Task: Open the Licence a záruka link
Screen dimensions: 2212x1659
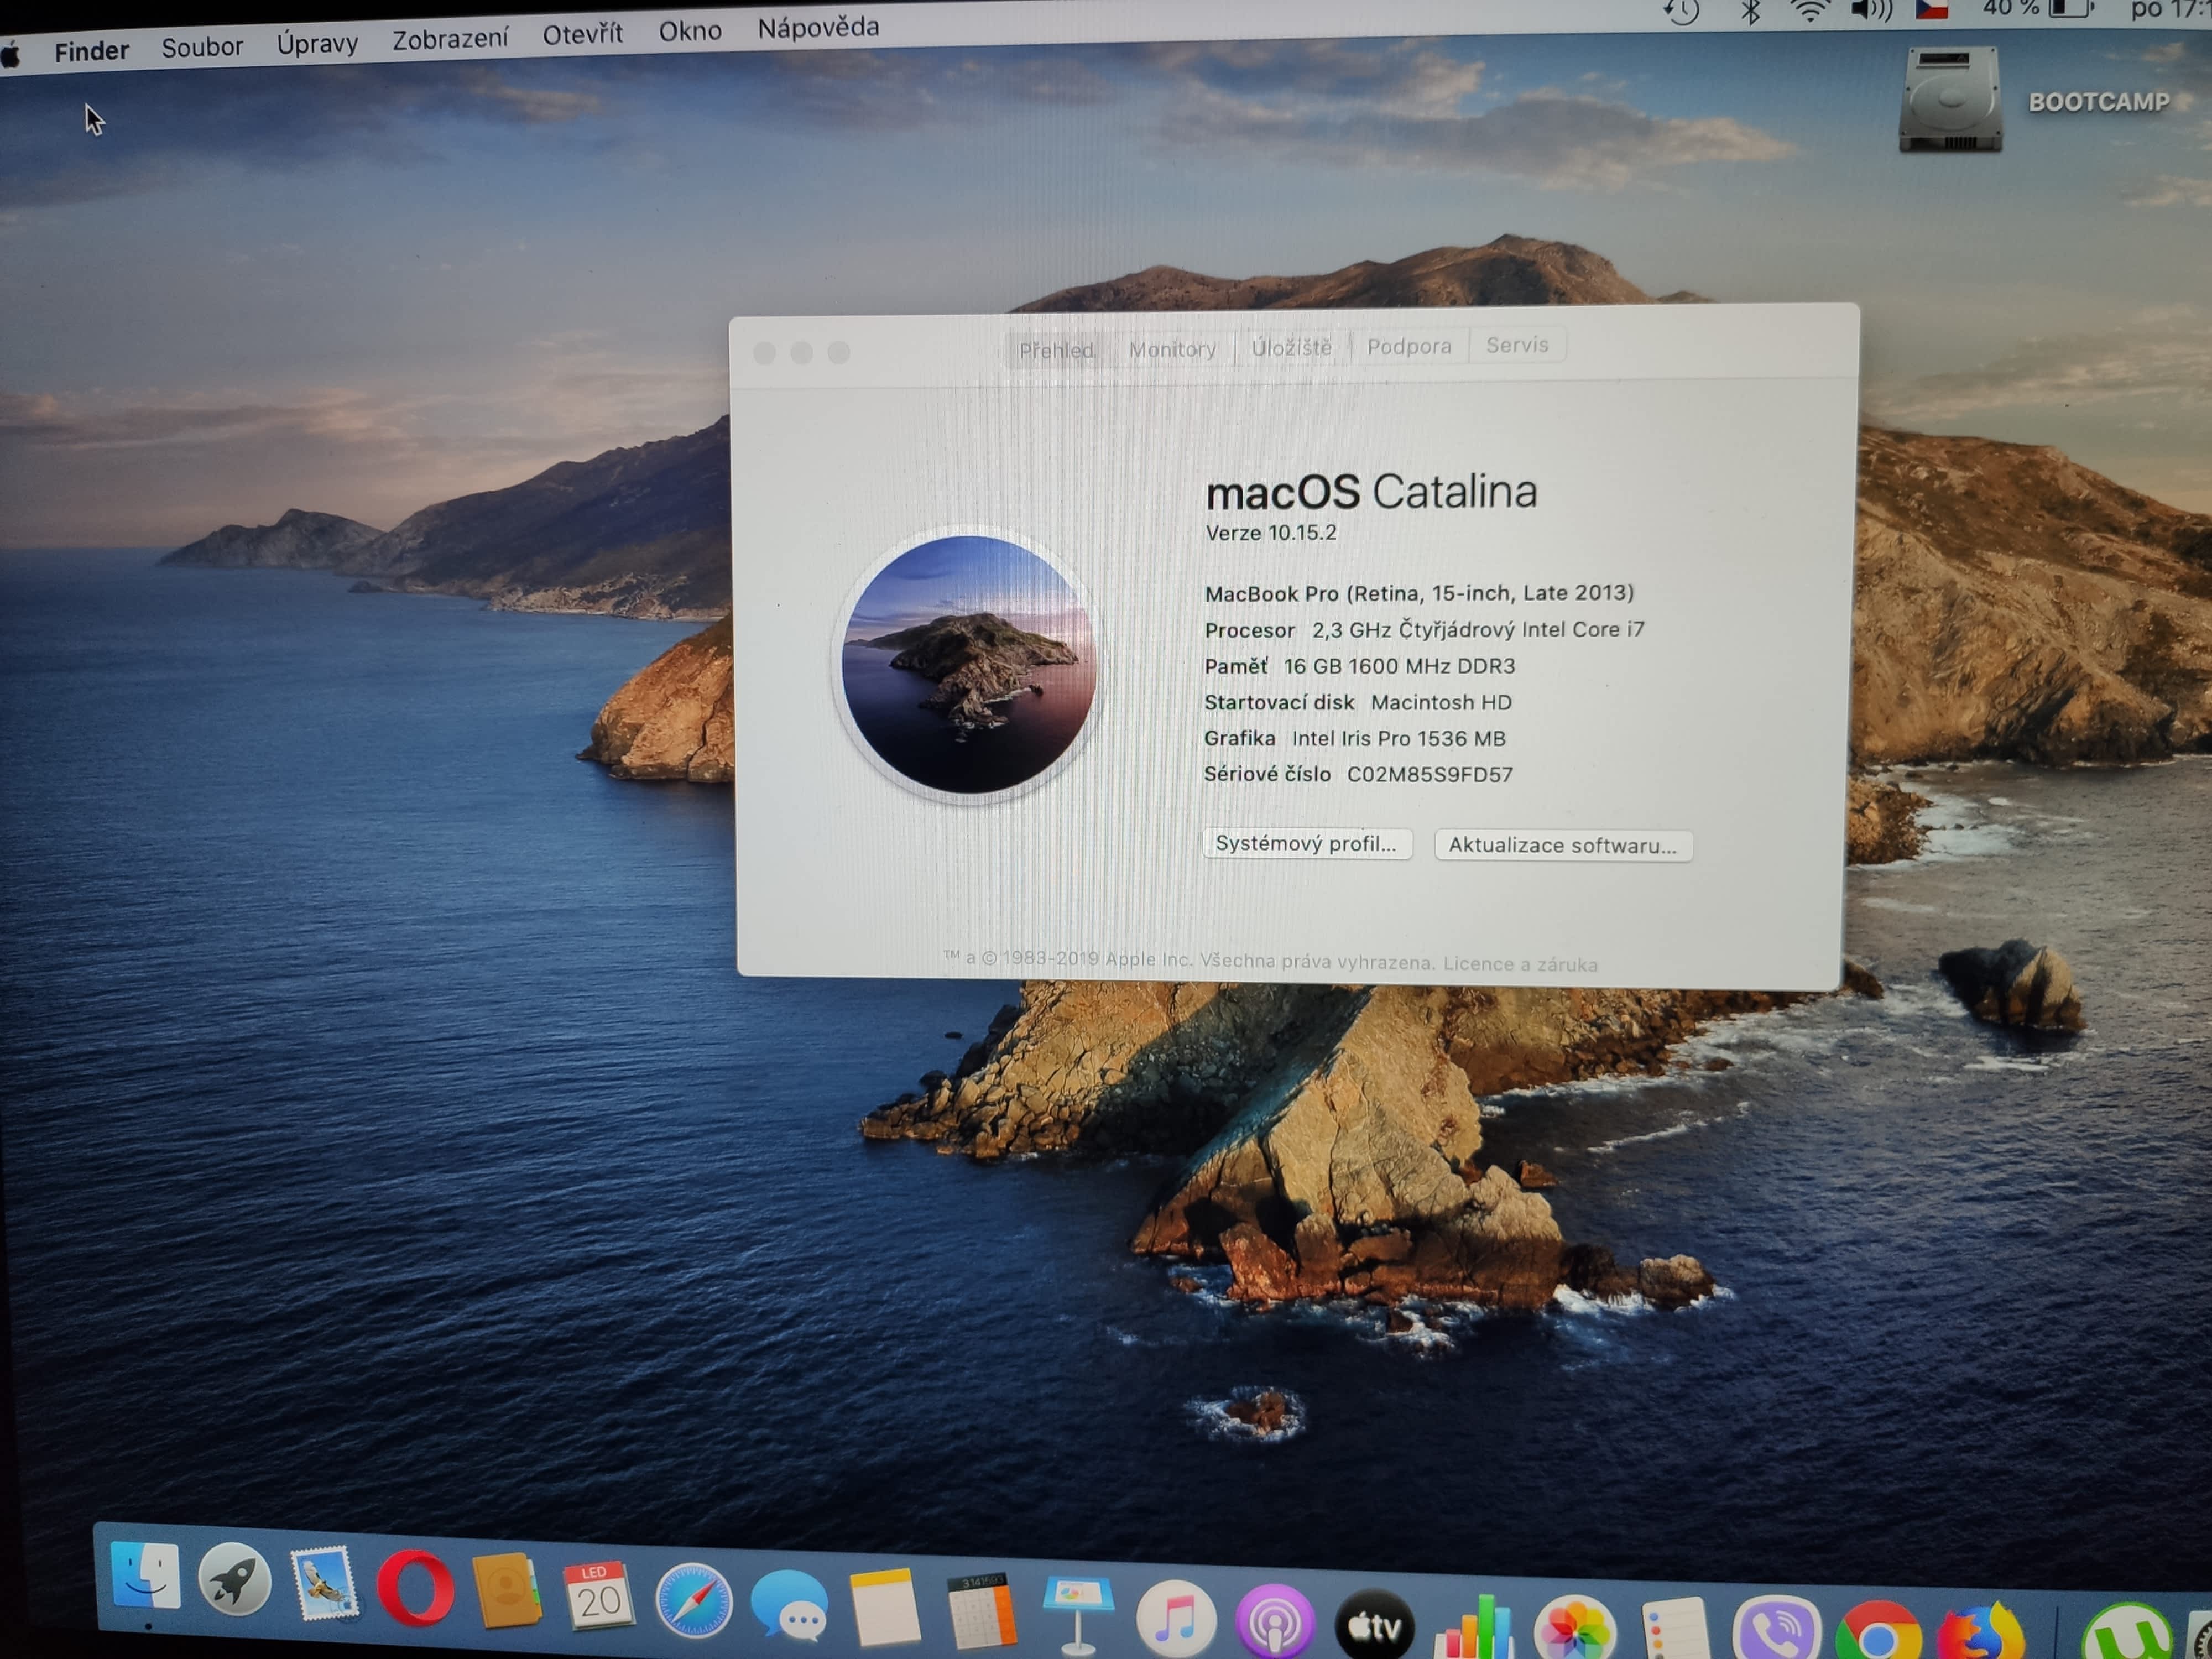Action: (x=1520, y=964)
